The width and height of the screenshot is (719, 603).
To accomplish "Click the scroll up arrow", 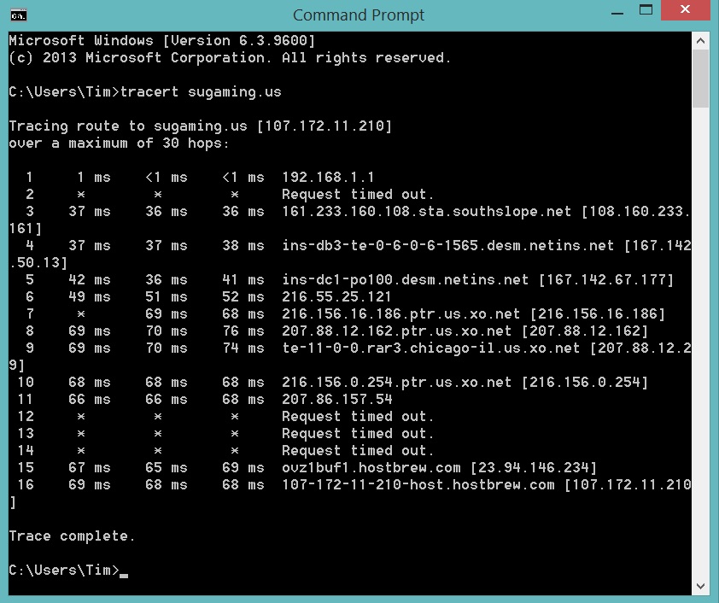I will pyautogui.click(x=700, y=41).
